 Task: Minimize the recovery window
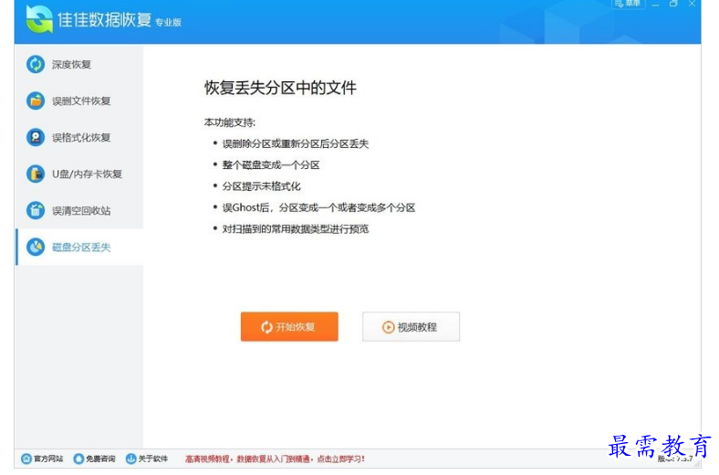coord(655,5)
